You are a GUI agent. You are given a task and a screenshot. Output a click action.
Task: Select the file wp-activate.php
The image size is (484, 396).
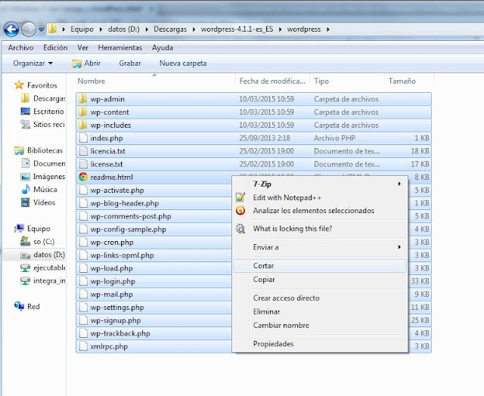117,190
